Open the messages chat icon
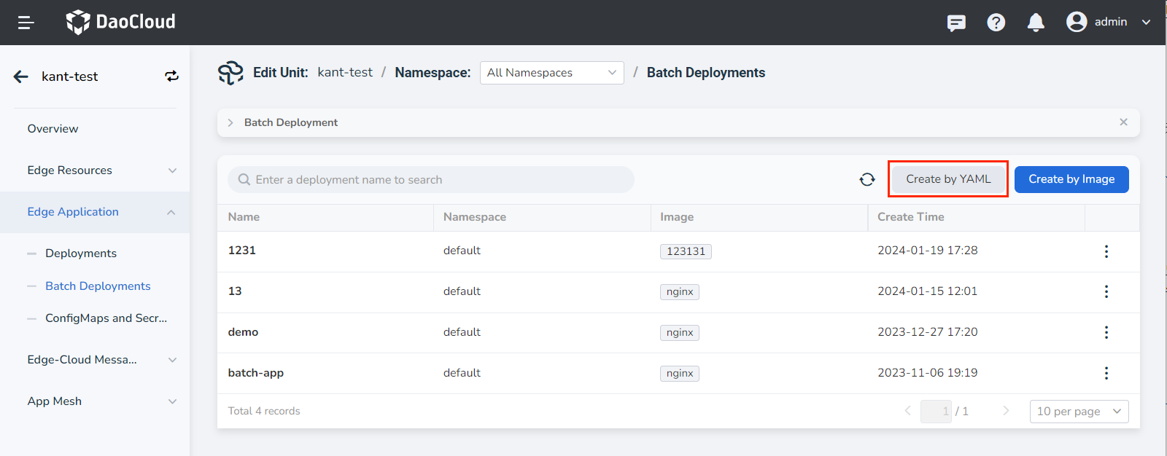 coord(956,23)
